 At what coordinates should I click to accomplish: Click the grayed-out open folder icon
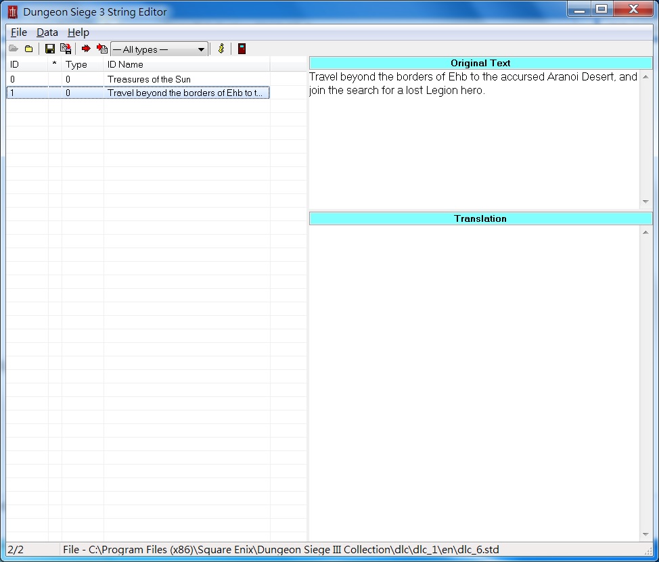tap(14, 49)
